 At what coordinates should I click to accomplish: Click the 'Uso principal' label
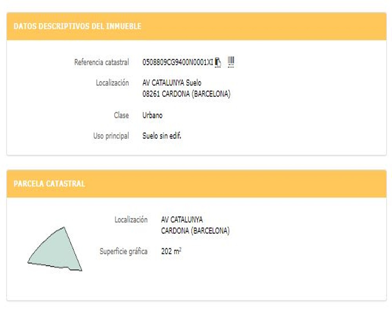pos(111,136)
